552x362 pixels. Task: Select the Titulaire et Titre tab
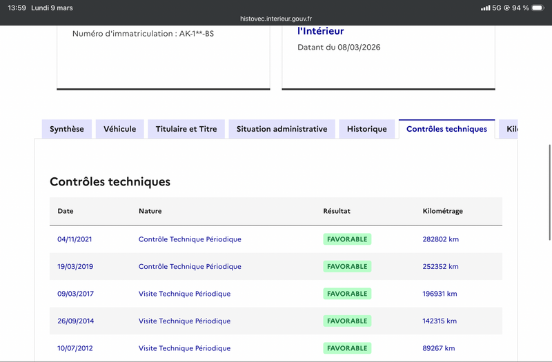pos(186,129)
